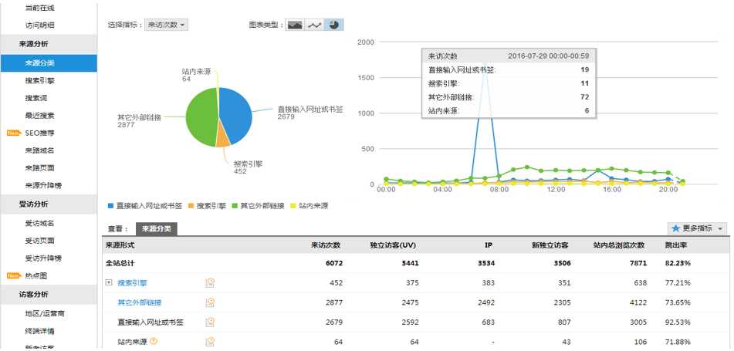Toggle 站内来源 legend series
Viewport: 734px width, 351px height.
click(309, 205)
